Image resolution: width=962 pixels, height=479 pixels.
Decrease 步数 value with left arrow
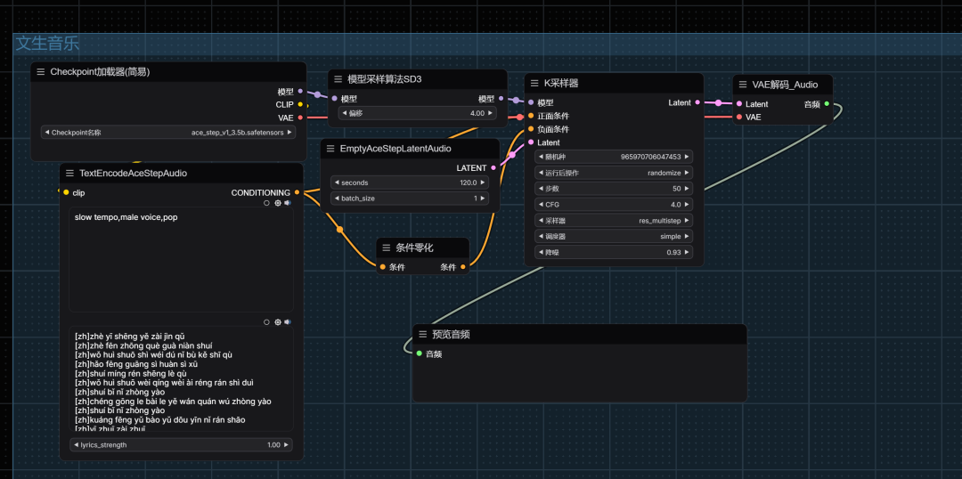pyautogui.click(x=540, y=188)
